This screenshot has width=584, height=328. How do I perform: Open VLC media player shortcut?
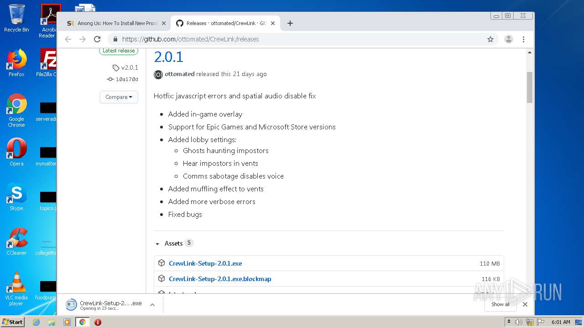16,289
